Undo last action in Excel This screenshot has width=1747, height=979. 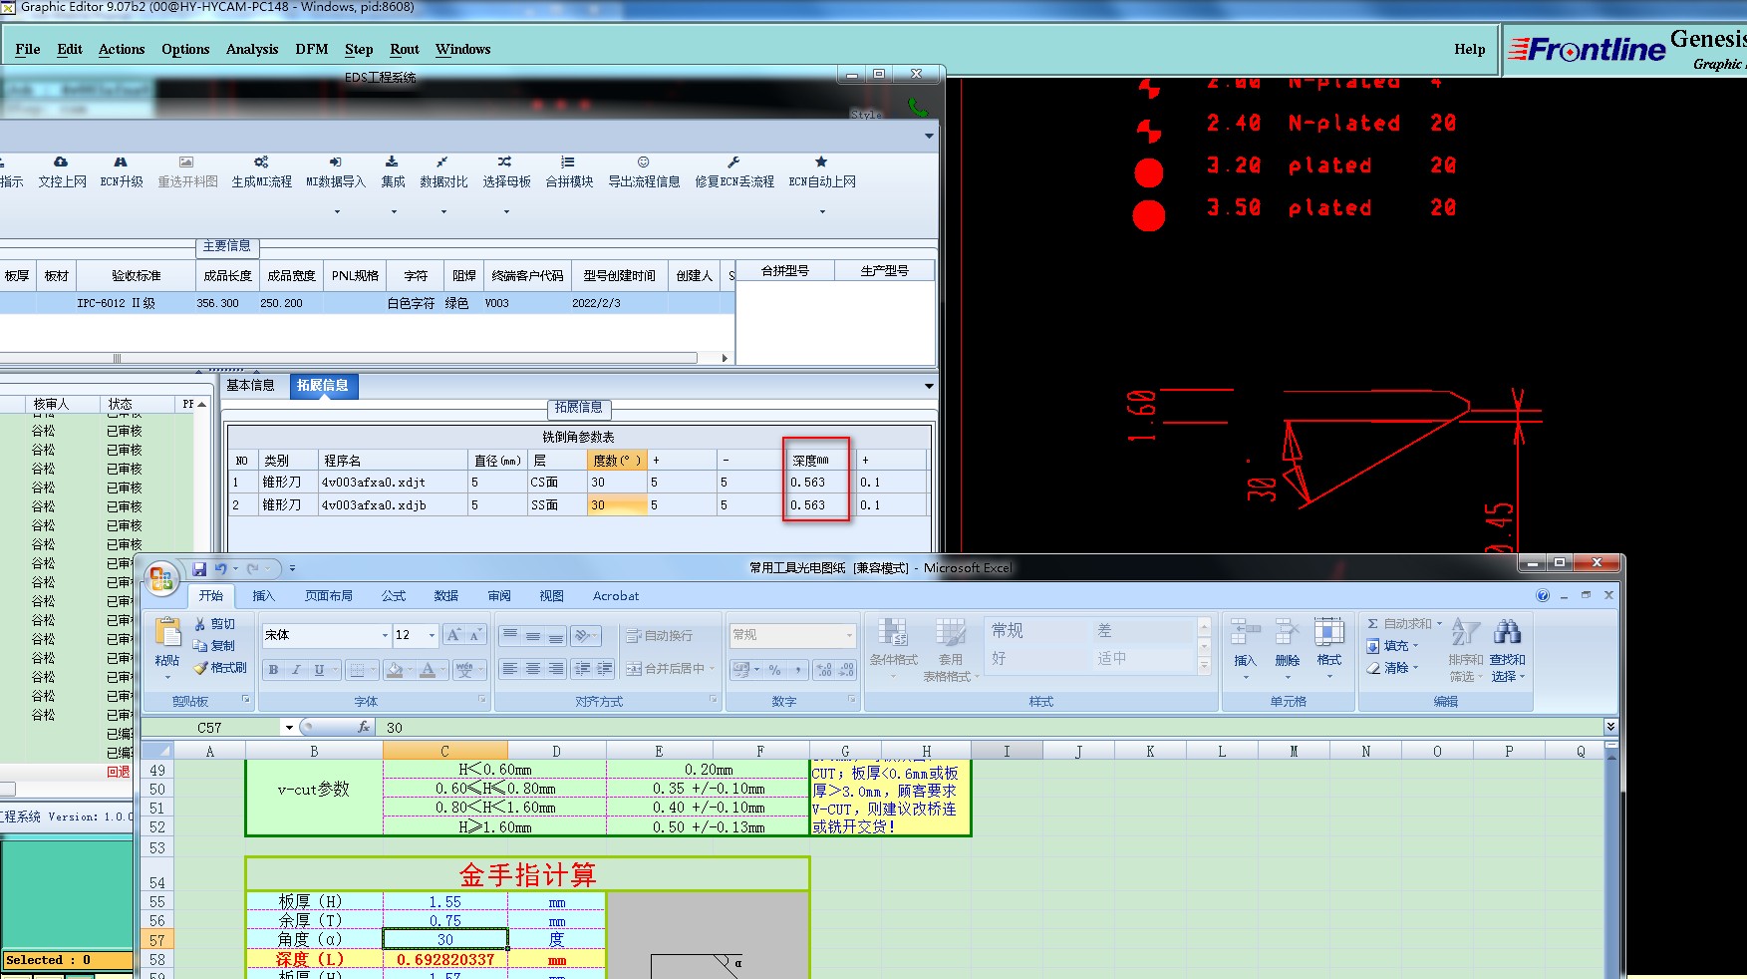pyautogui.click(x=220, y=568)
